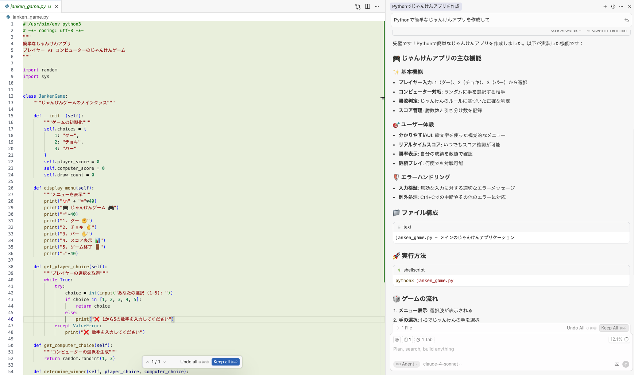634x375 pixels.
Task: Click the janken_game.py breadcrumb
Action: point(30,17)
